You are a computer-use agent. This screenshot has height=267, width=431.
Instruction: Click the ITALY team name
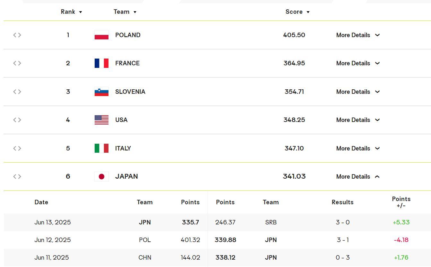123,148
